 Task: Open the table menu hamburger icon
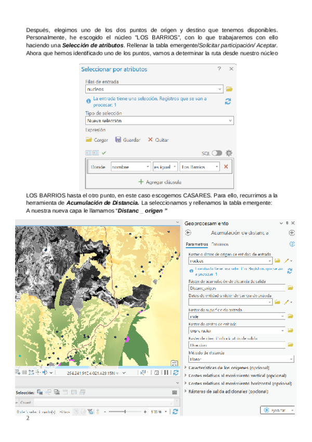[174, 392]
